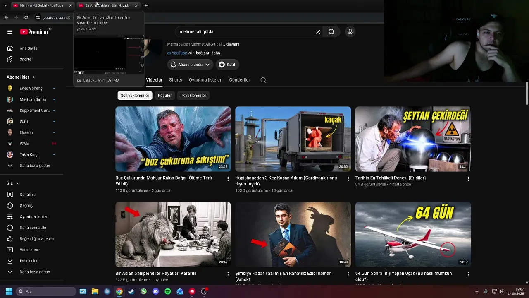This screenshot has width=529, height=298.
Task: Switch to the Oynatma listeleri tab
Action: tap(206, 80)
